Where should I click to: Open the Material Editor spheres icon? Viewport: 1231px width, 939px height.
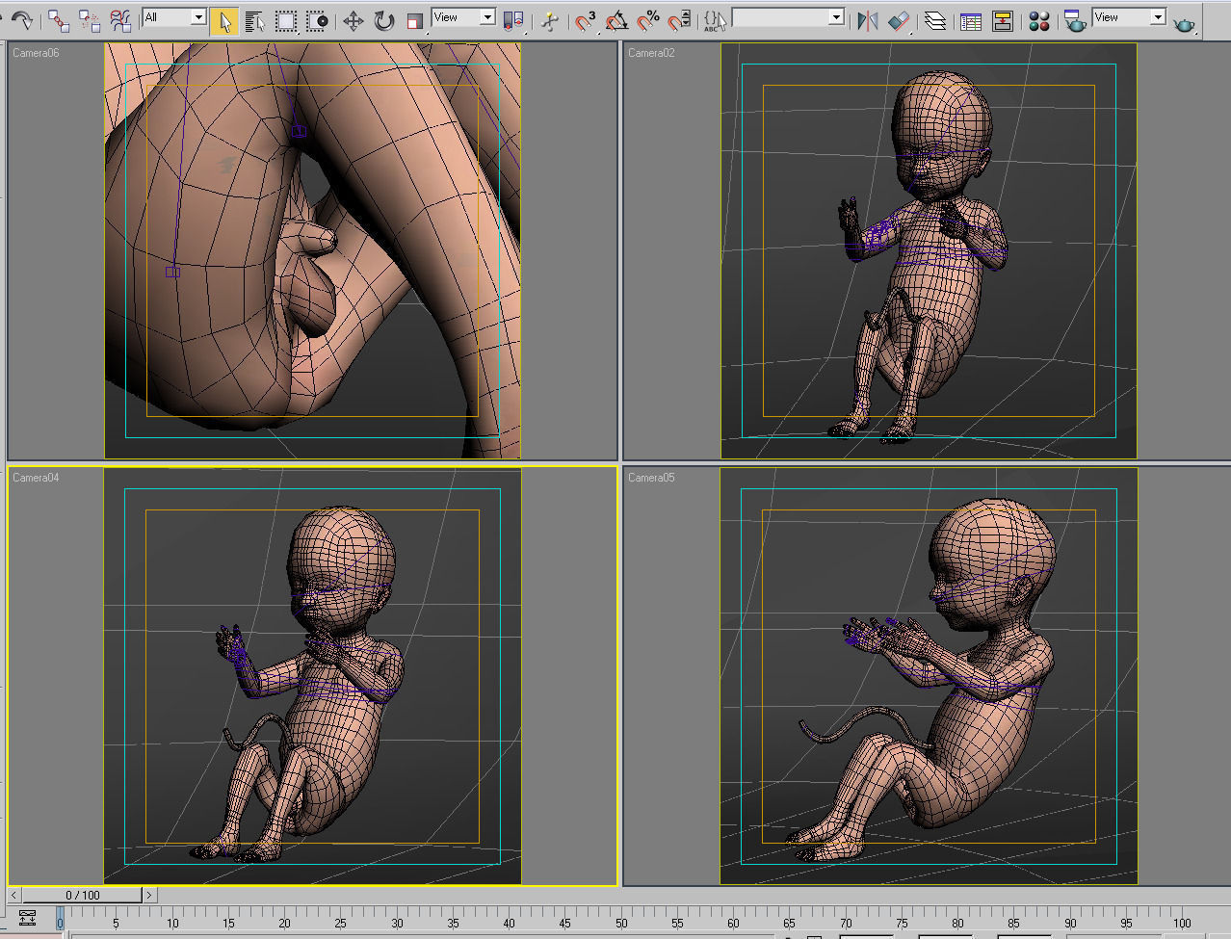click(1039, 20)
